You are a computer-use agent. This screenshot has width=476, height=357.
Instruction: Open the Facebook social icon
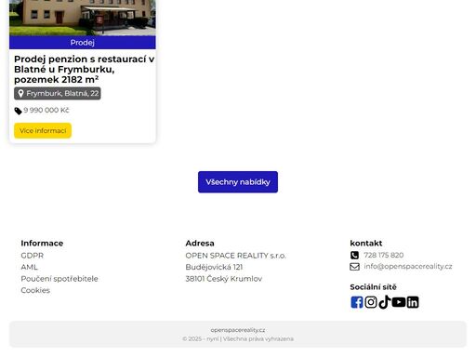[x=357, y=302]
